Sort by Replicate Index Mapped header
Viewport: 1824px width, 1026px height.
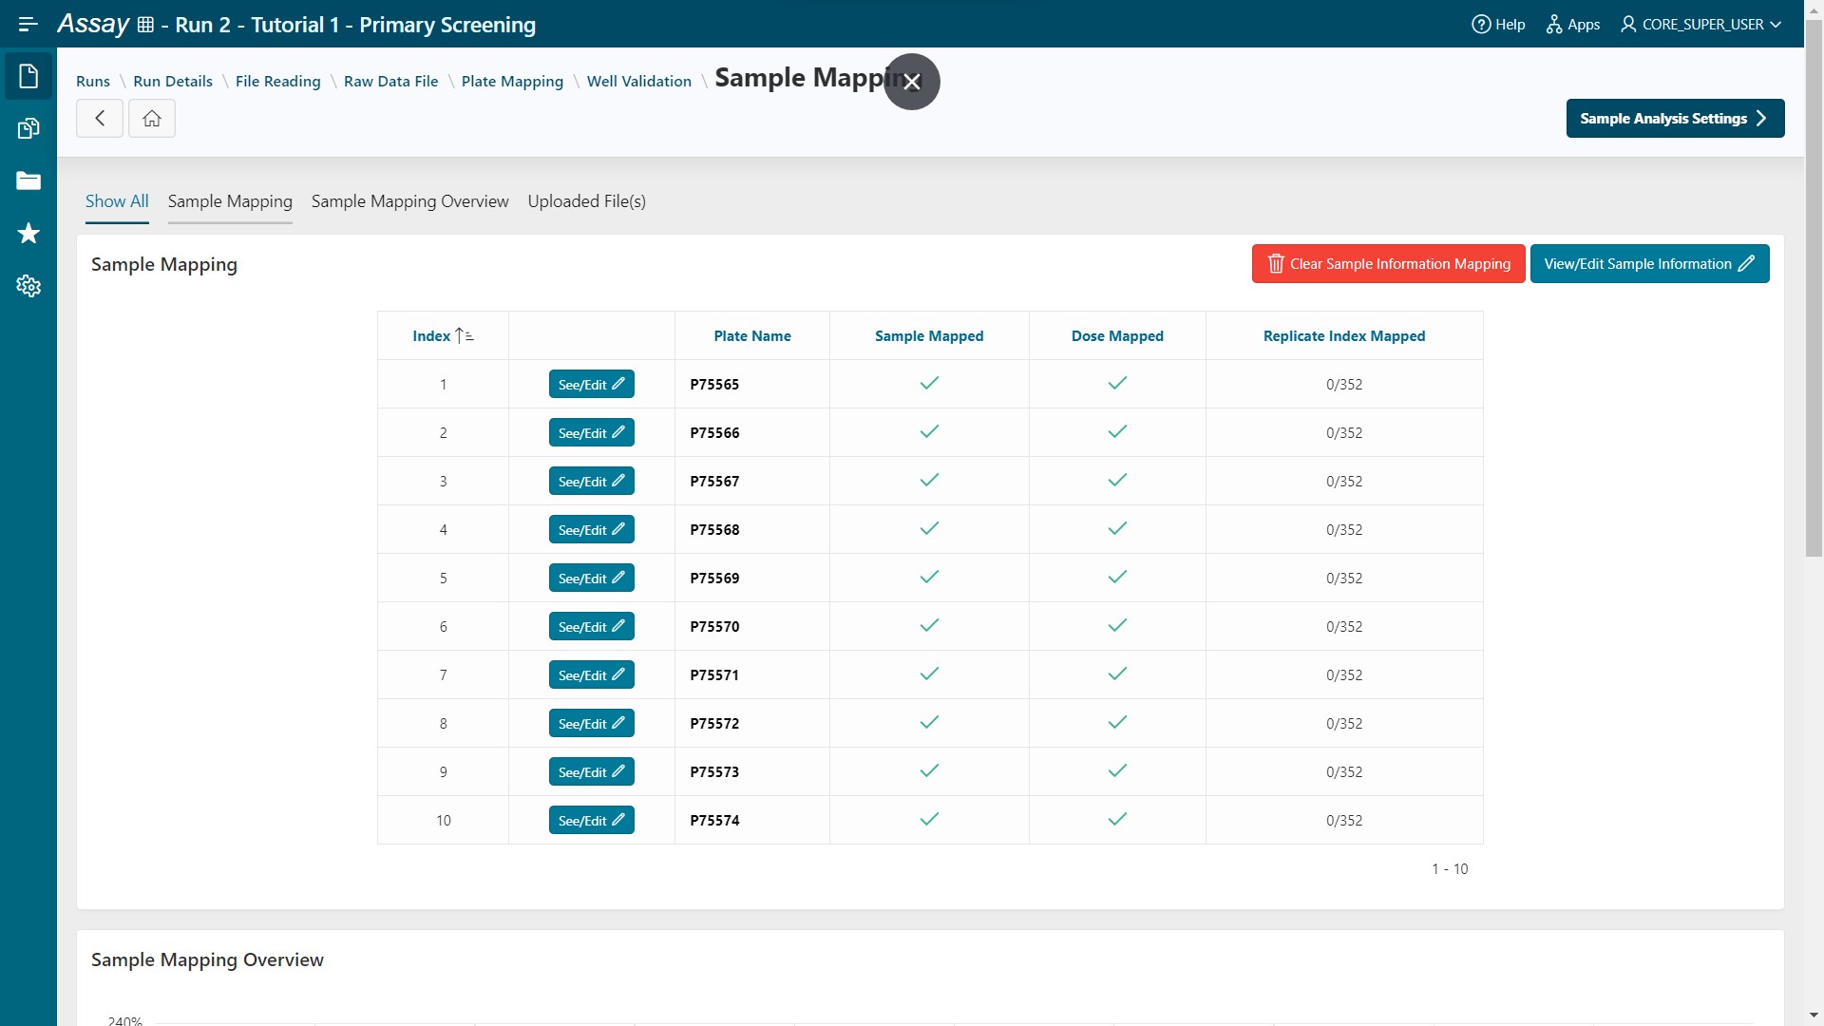tap(1344, 336)
